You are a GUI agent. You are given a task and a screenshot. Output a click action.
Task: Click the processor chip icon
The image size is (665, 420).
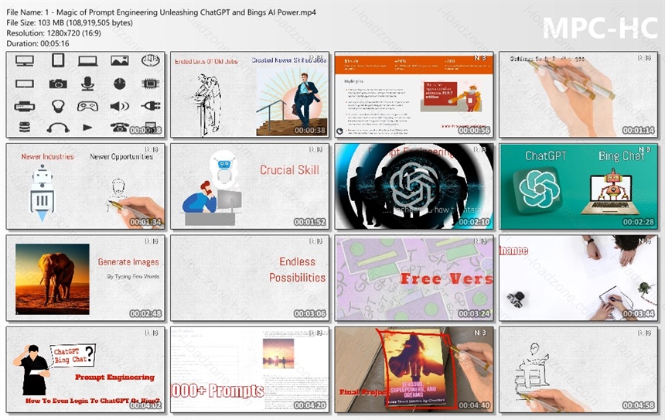pyautogui.click(x=150, y=84)
